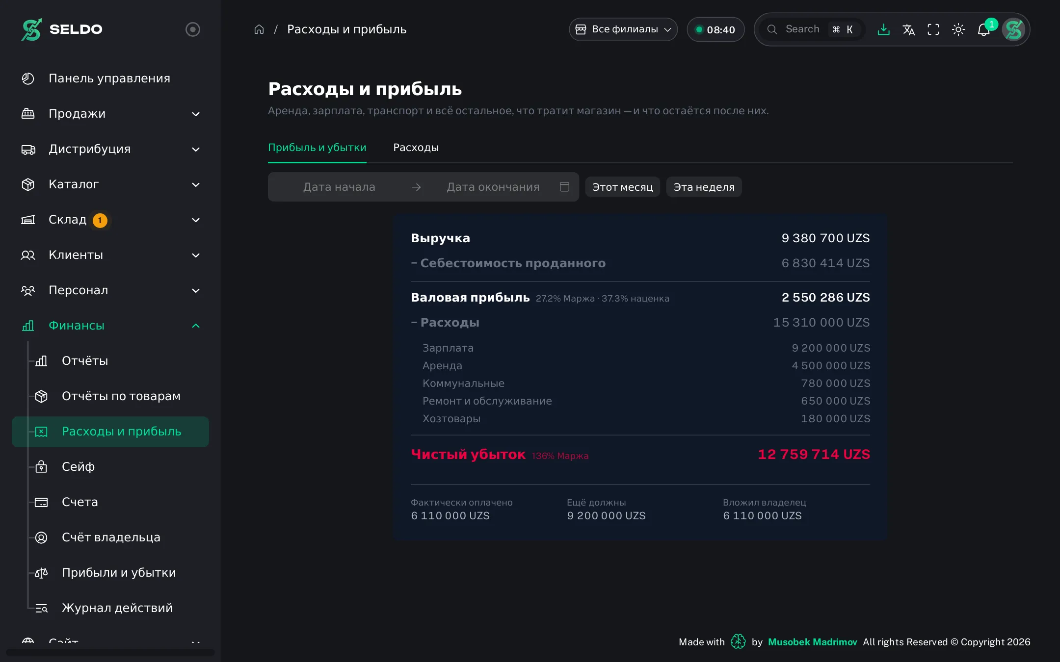Expand the Каталог menu

coord(111,184)
